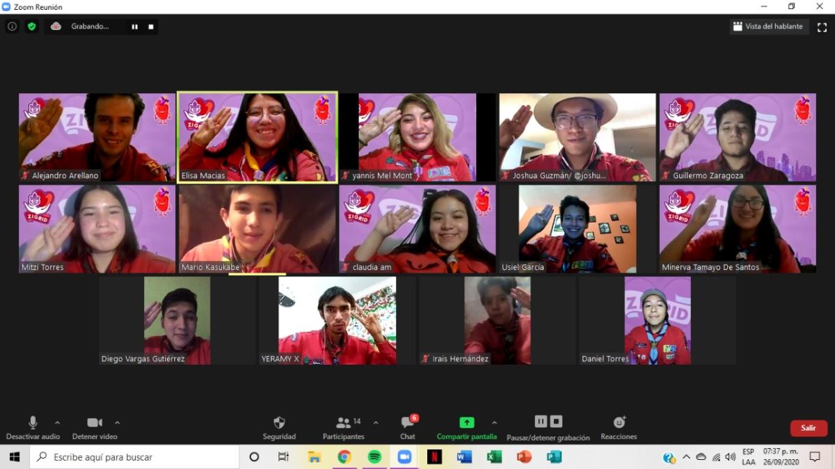Switch layout via Vista del hablante
Image resolution: width=835 pixels, height=469 pixels.
pyautogui.click(x=769, y=26)
